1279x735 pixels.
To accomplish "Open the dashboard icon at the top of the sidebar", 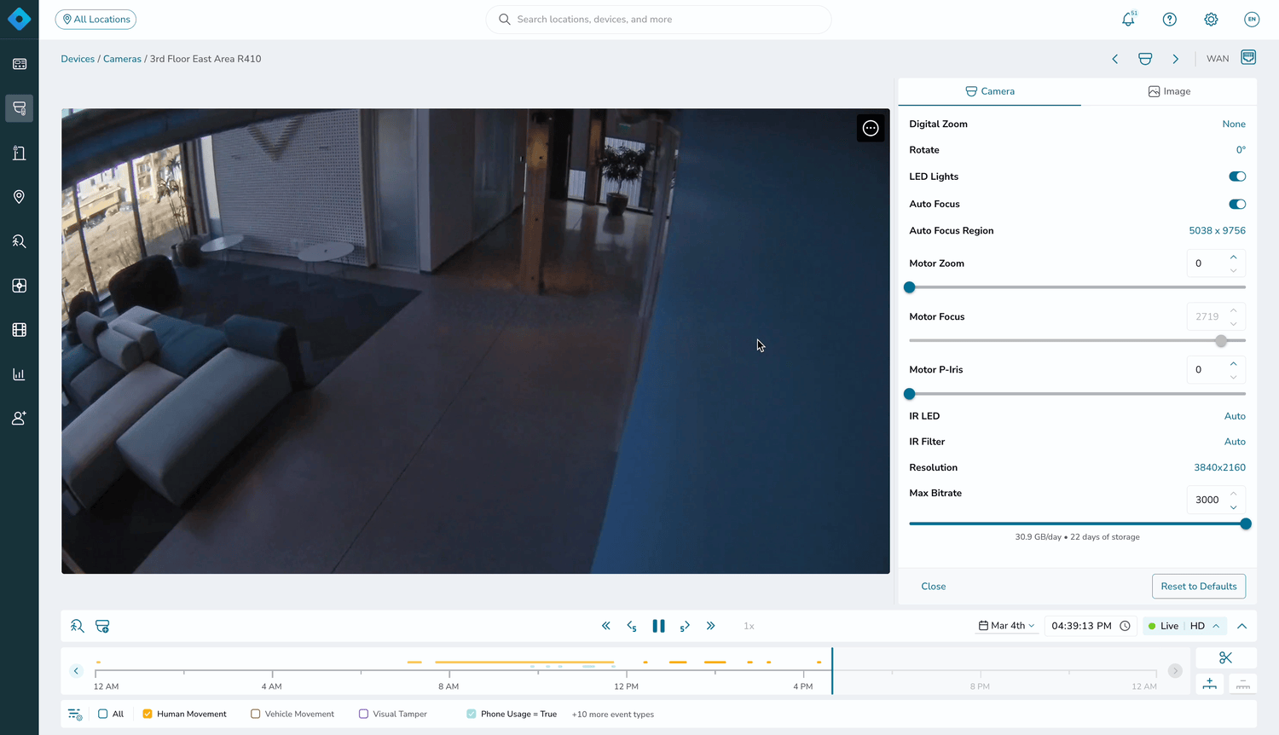I will [x=19, y=64].
